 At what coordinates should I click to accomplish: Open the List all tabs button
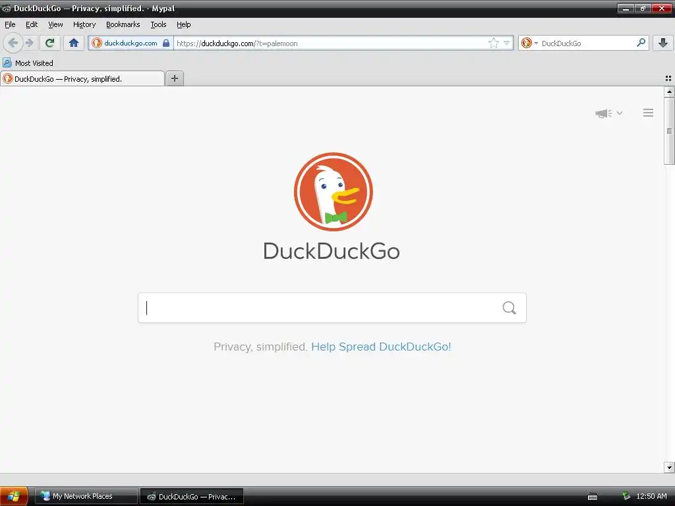click(x=668, y=78)
